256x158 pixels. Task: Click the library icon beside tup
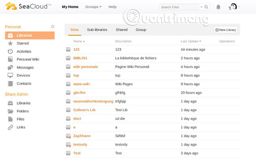tap(68, 75)
